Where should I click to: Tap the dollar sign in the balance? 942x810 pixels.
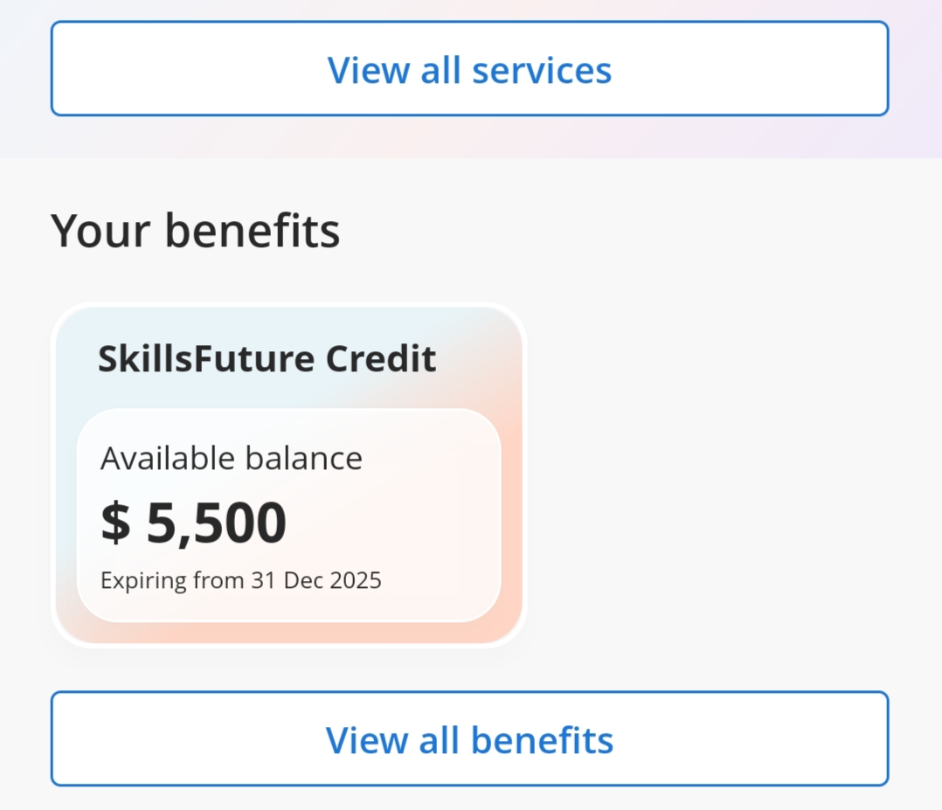(114, 523)
